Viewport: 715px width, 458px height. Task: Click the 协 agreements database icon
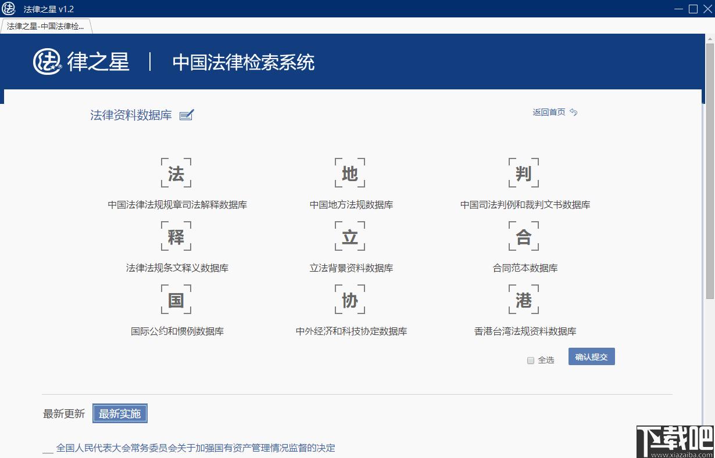point(350,300)
